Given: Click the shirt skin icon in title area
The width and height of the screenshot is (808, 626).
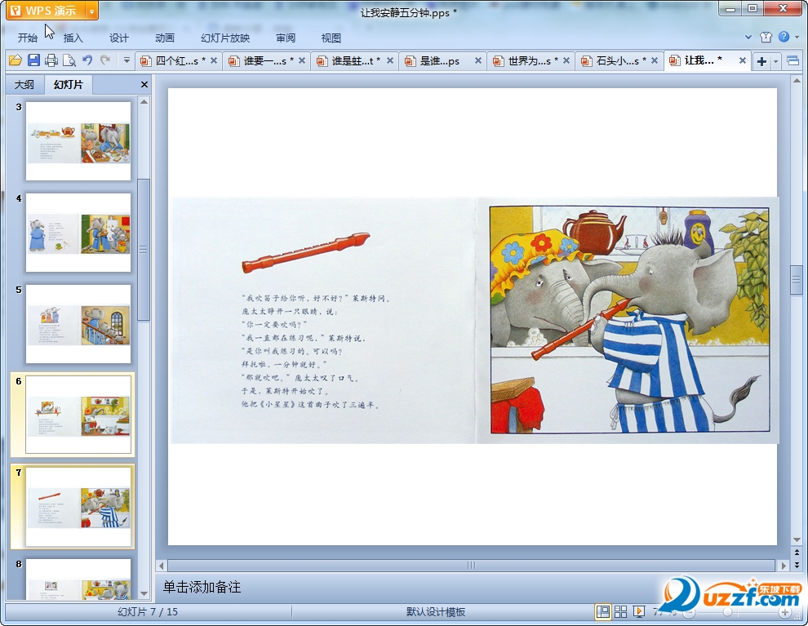Looking at the screenshot, I should (766, 37).
